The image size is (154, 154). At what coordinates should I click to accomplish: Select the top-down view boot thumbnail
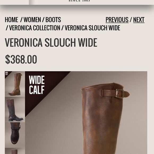pyautogui.click(x=15, y=135)
